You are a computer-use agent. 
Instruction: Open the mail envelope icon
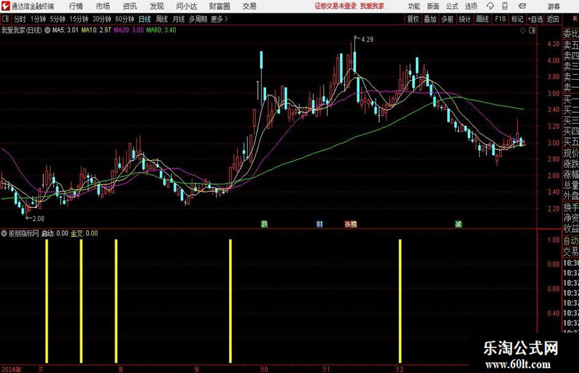coord(522,6)
